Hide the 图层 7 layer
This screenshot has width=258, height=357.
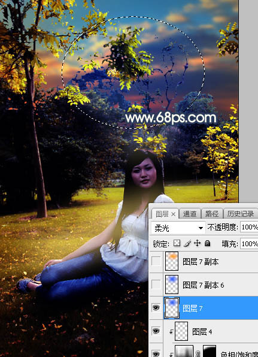pos(156,308)
